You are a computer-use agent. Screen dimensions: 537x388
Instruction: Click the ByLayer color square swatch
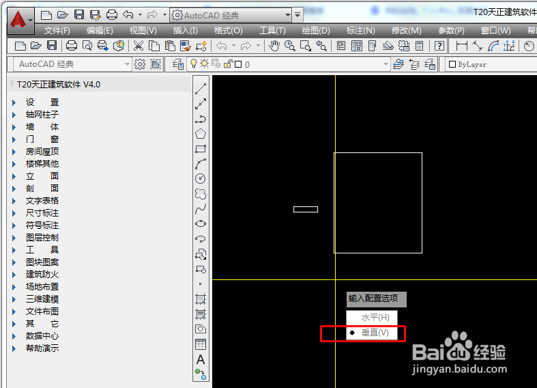pos(452,64)
